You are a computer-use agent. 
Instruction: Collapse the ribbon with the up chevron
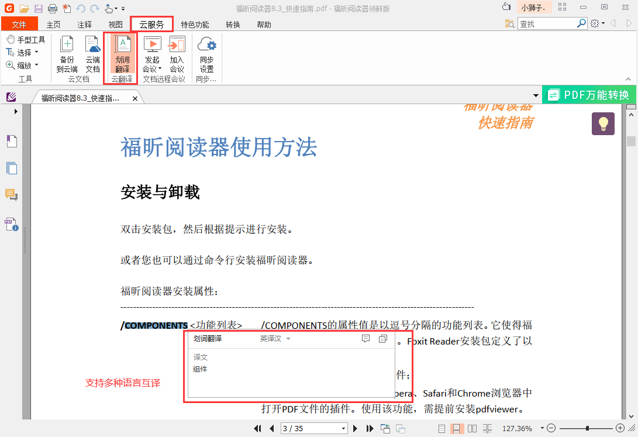tap(628, 80)
